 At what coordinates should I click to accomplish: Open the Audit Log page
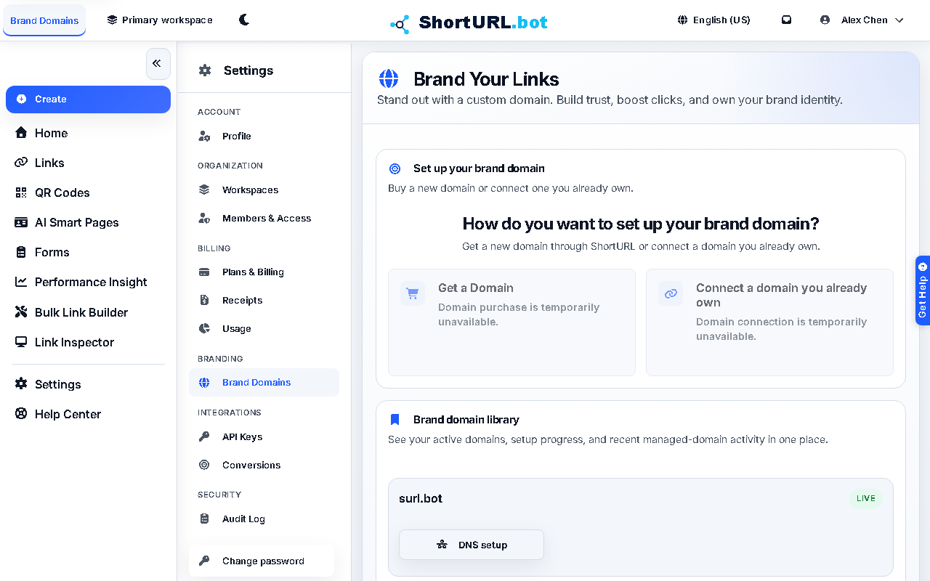pos(264,519)
